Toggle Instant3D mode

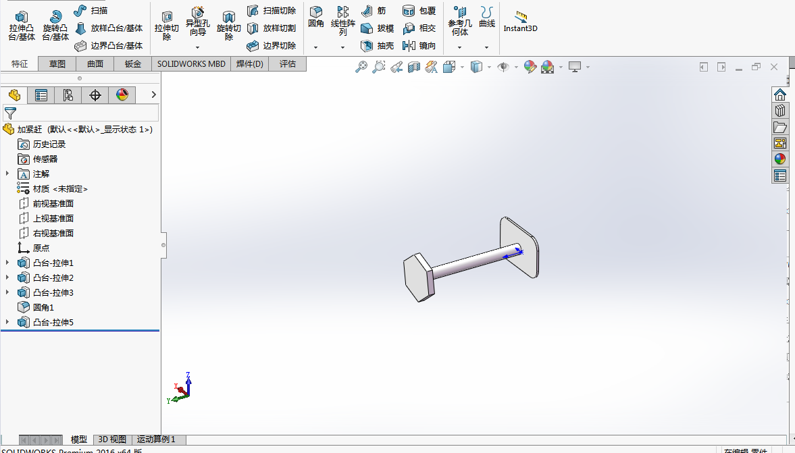520,22
